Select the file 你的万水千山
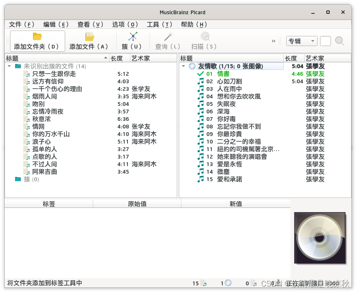Screen dimensions: 356x292 click(51, 134)
